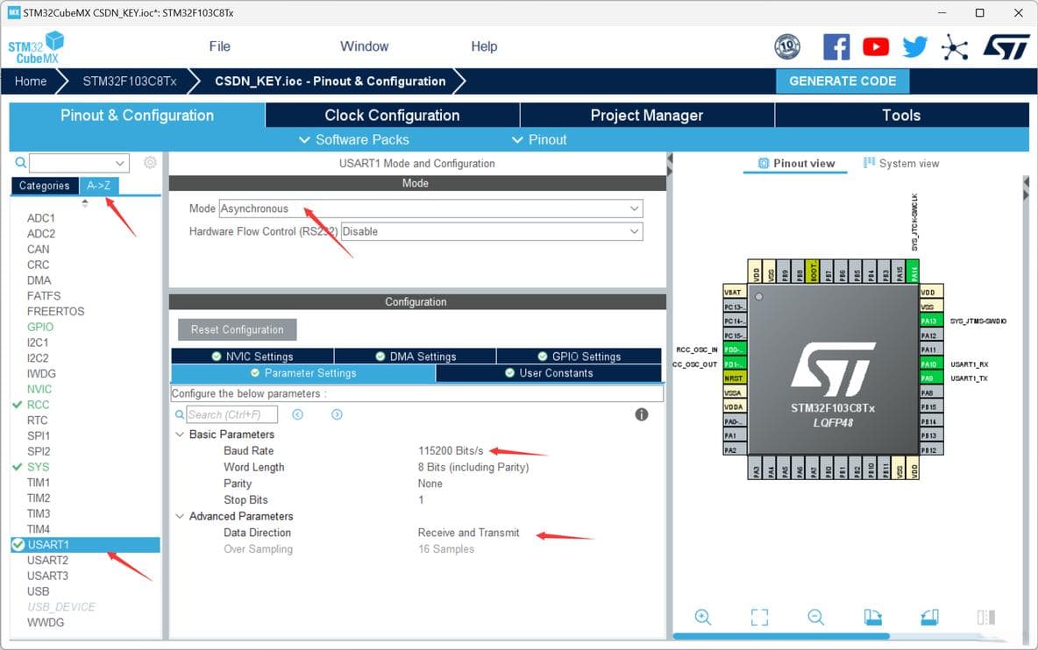Image resolution: width=1038 pixels, height=650 pixels.
Task: Zoom in on the pinout view
Action: pyautogui.click(x=703, y=617)
